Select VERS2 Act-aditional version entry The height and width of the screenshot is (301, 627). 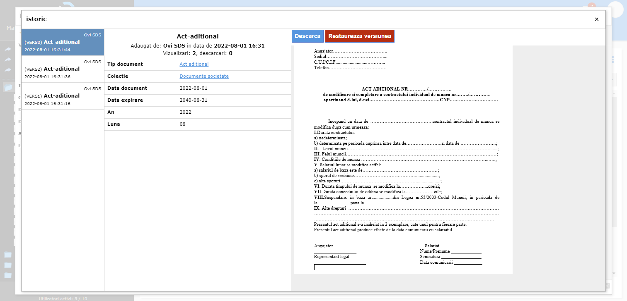(x=63, y=69)
